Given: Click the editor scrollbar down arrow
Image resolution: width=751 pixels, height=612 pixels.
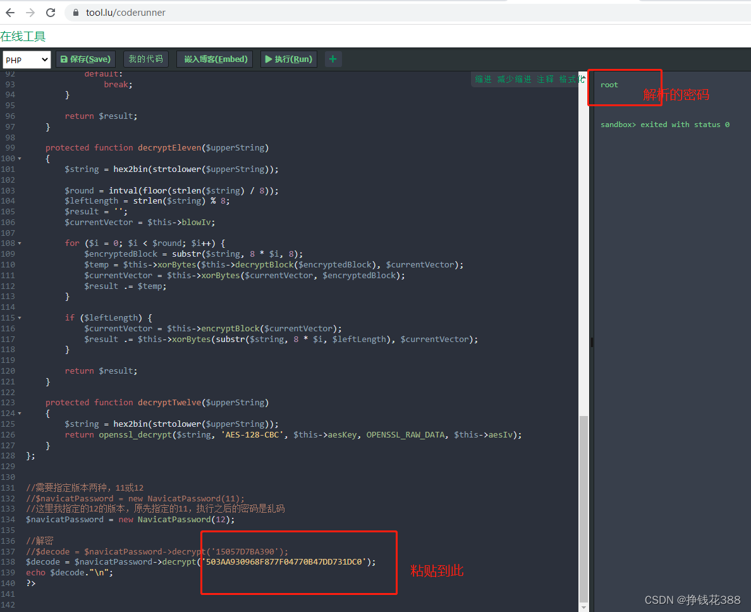Looking at the screenshot, I should [x=583, y=607].
